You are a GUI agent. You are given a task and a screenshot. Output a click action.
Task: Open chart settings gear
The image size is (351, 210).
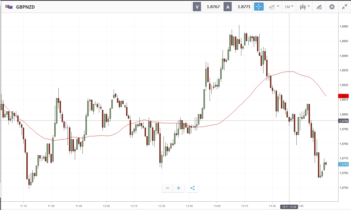[332, 7]
